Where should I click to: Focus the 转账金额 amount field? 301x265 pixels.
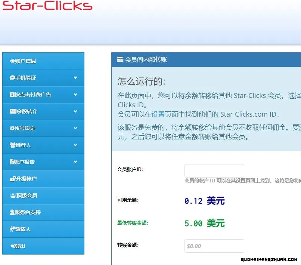pos(214,246)
